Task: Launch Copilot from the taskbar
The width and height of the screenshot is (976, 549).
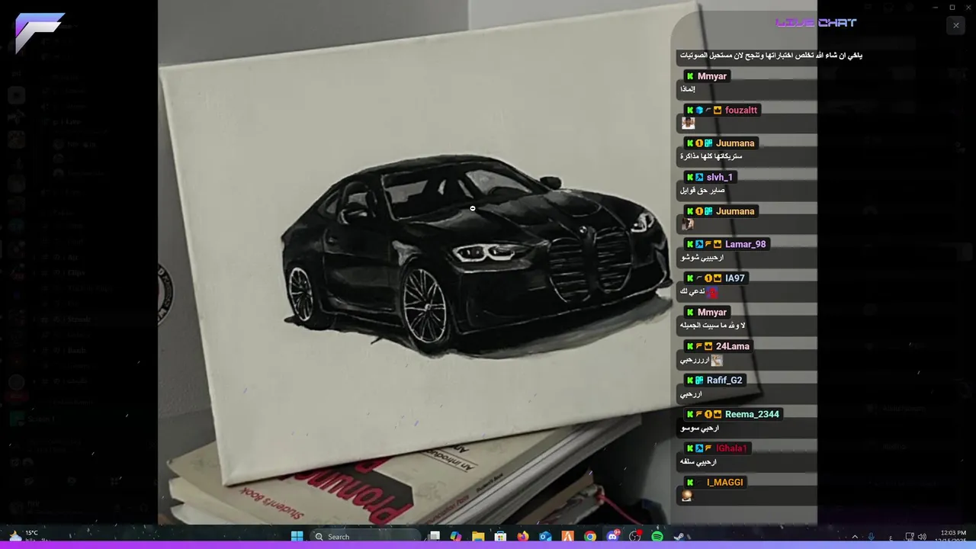Action: [x=456, y=537]
